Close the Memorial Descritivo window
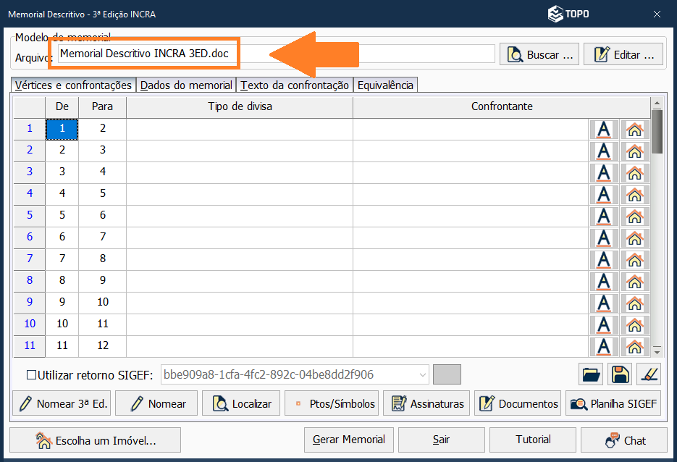The height and width of the screenshot is (462, 677). coord(657,14)
